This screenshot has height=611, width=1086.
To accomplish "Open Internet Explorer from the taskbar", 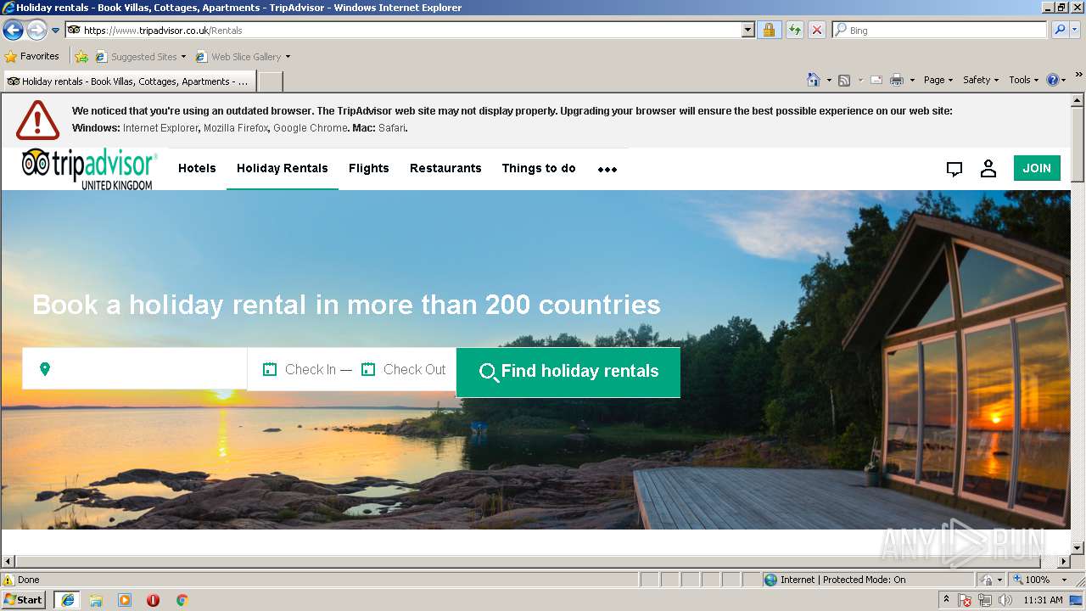I will (x=67, y=600).
